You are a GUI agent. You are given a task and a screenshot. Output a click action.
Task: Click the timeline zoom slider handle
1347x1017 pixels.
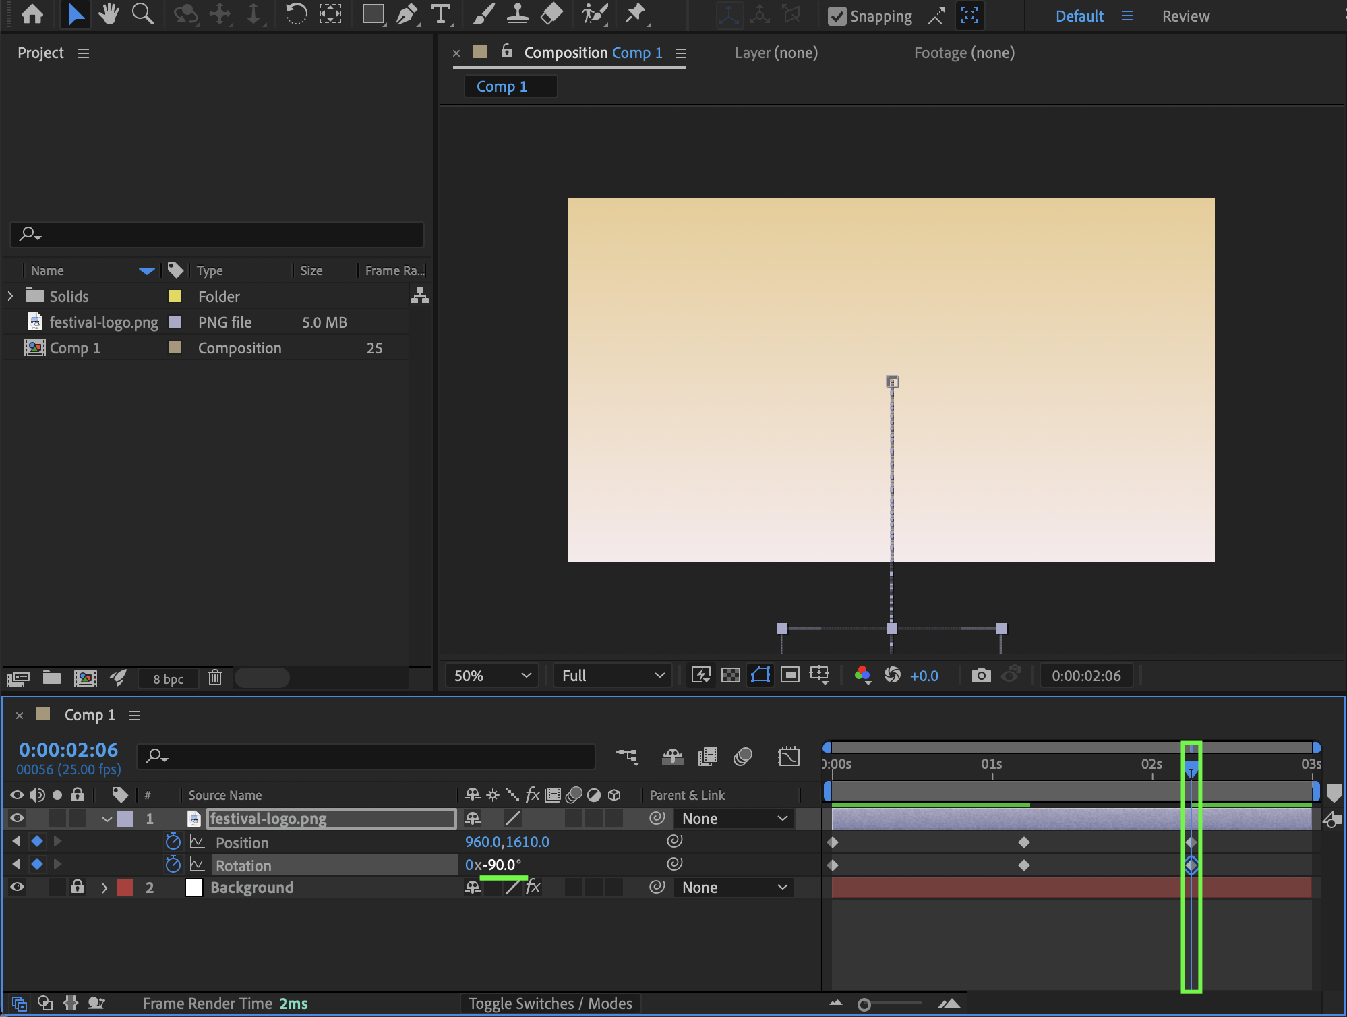click(864, 1005)
